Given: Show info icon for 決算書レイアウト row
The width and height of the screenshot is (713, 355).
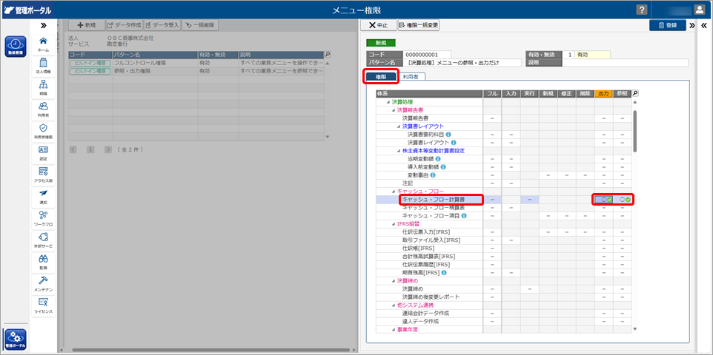Looking at the screenshot, I should click(x=454, y=143).
